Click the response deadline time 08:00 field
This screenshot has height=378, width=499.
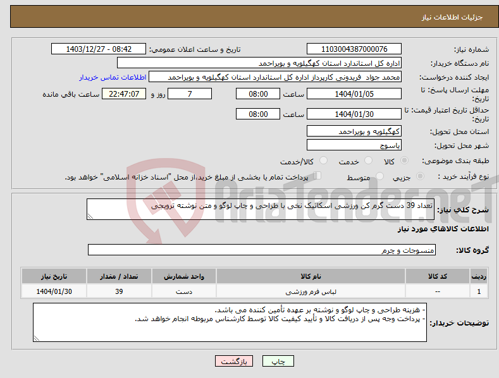[258, 94]
